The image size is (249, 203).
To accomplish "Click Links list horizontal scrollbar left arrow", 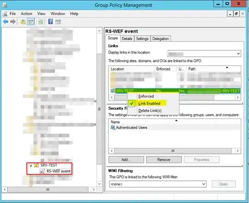I will click(112, 97).
